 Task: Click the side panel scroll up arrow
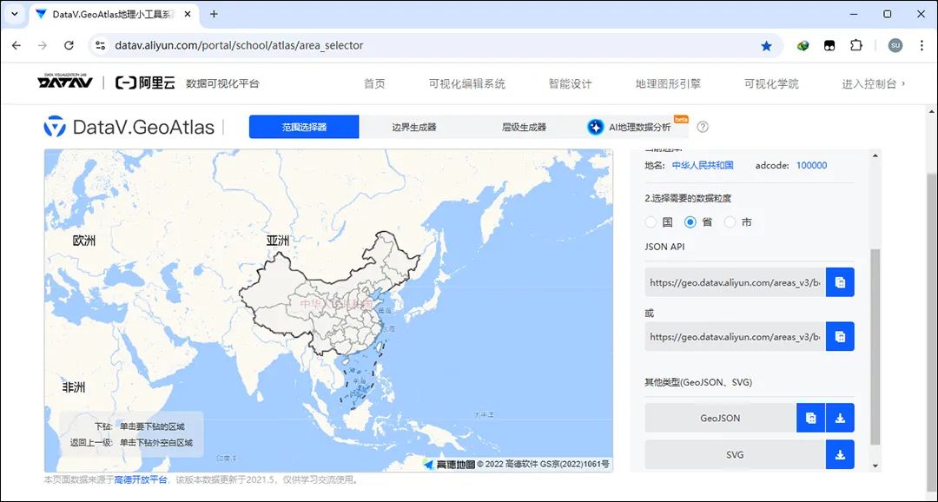[x=875, y=155]
